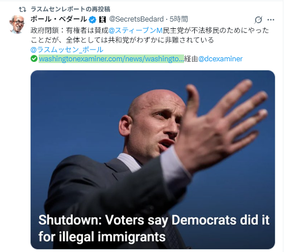
Task: Follow the washingtonexaminer.com article link
Action: pos(111,59)
